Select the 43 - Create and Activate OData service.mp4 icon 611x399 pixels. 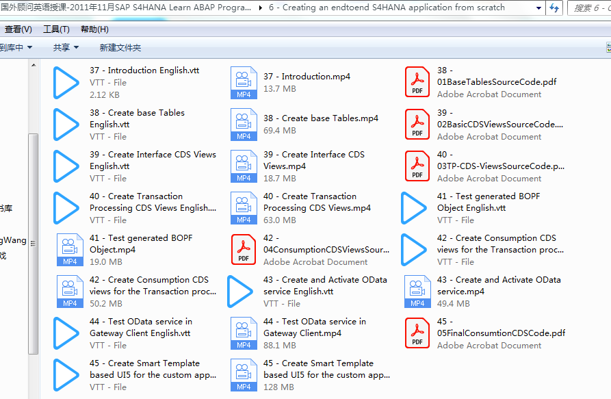pos(417,291)
